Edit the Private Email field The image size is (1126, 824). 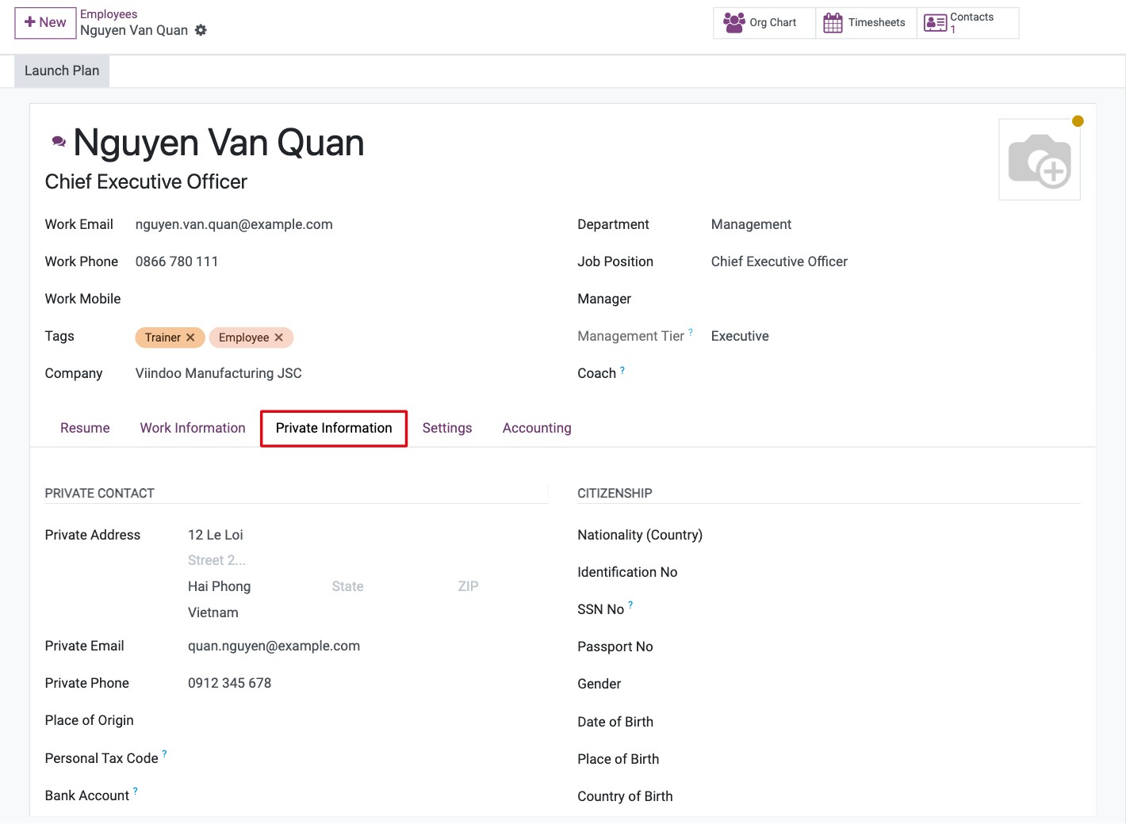tap(367, 647)
